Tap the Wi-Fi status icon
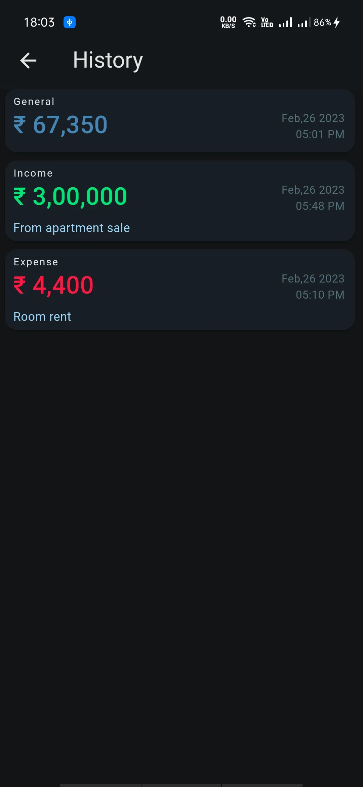Image resolution: width=363 pixels, height=787 pixels. [249, 23]
